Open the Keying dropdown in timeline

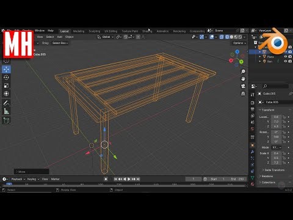tap(33, 179)
